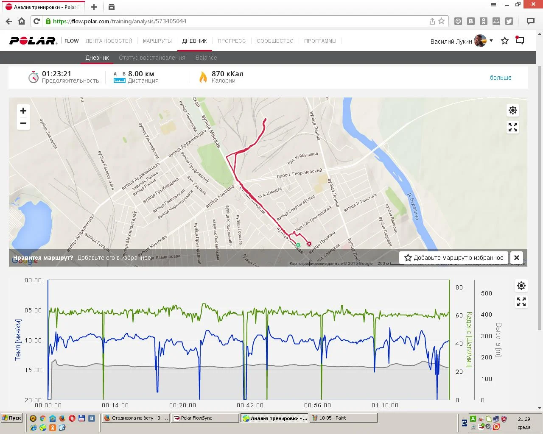
Task: Click the Windows Пуск start button
Action: (x=11, y=418)
